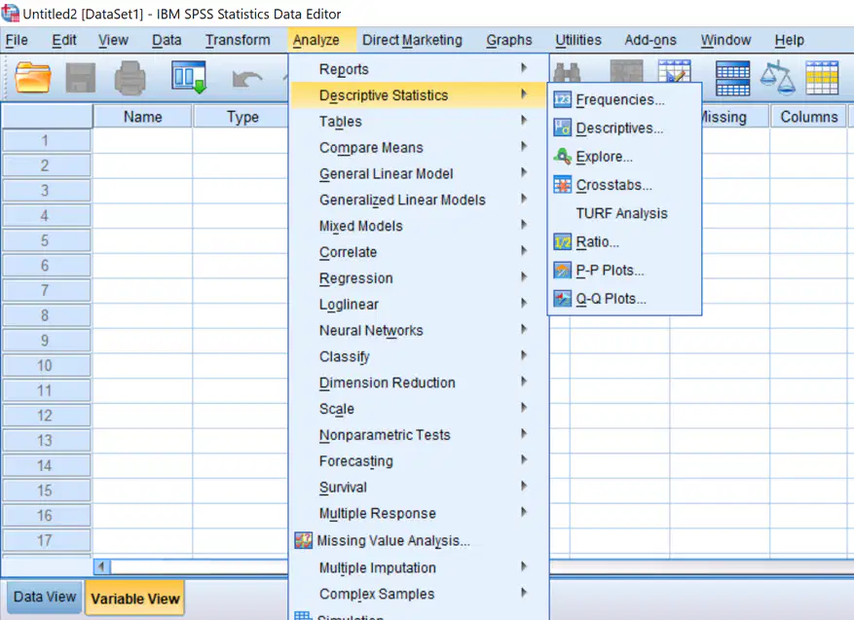Click the Find binoculars toolbar icon
This screenshot has width=854, height=620.
[567, 72]
